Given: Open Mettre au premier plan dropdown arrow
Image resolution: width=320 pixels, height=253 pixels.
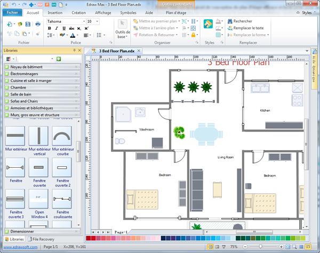Looking at the screenshot, I should pyautogui.click(x=179, y=21).
